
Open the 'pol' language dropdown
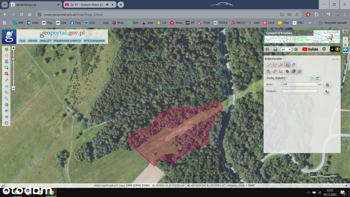pos(286,49)
